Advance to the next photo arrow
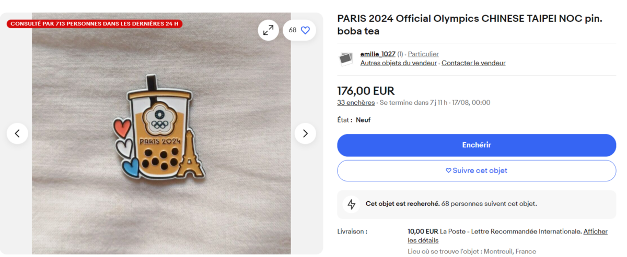This screenshot has height=257, width=627. 305,133
